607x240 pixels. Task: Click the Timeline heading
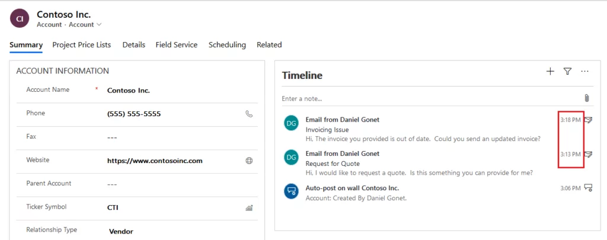click(x=302, y=75)
